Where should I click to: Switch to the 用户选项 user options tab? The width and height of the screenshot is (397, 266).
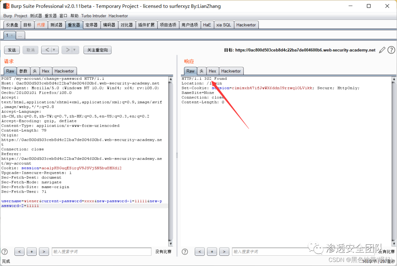point(190,25)
